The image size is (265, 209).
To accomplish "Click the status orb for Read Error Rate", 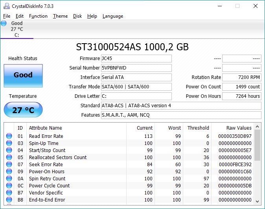I will coord(9,136).
